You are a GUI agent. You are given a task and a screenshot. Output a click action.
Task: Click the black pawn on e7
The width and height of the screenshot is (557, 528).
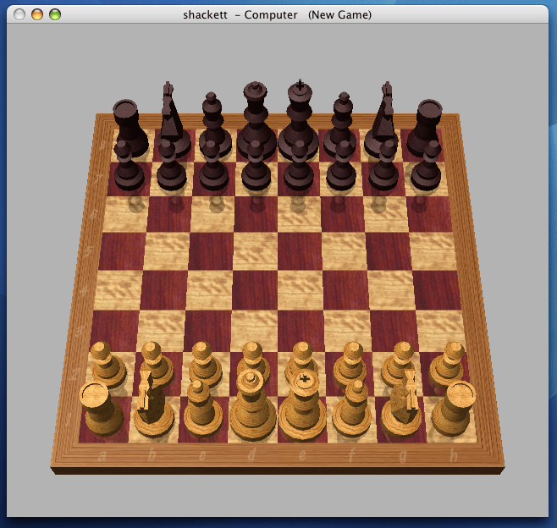click(298, 166)
